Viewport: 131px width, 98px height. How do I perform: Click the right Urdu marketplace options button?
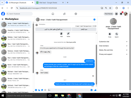point(84,29)
